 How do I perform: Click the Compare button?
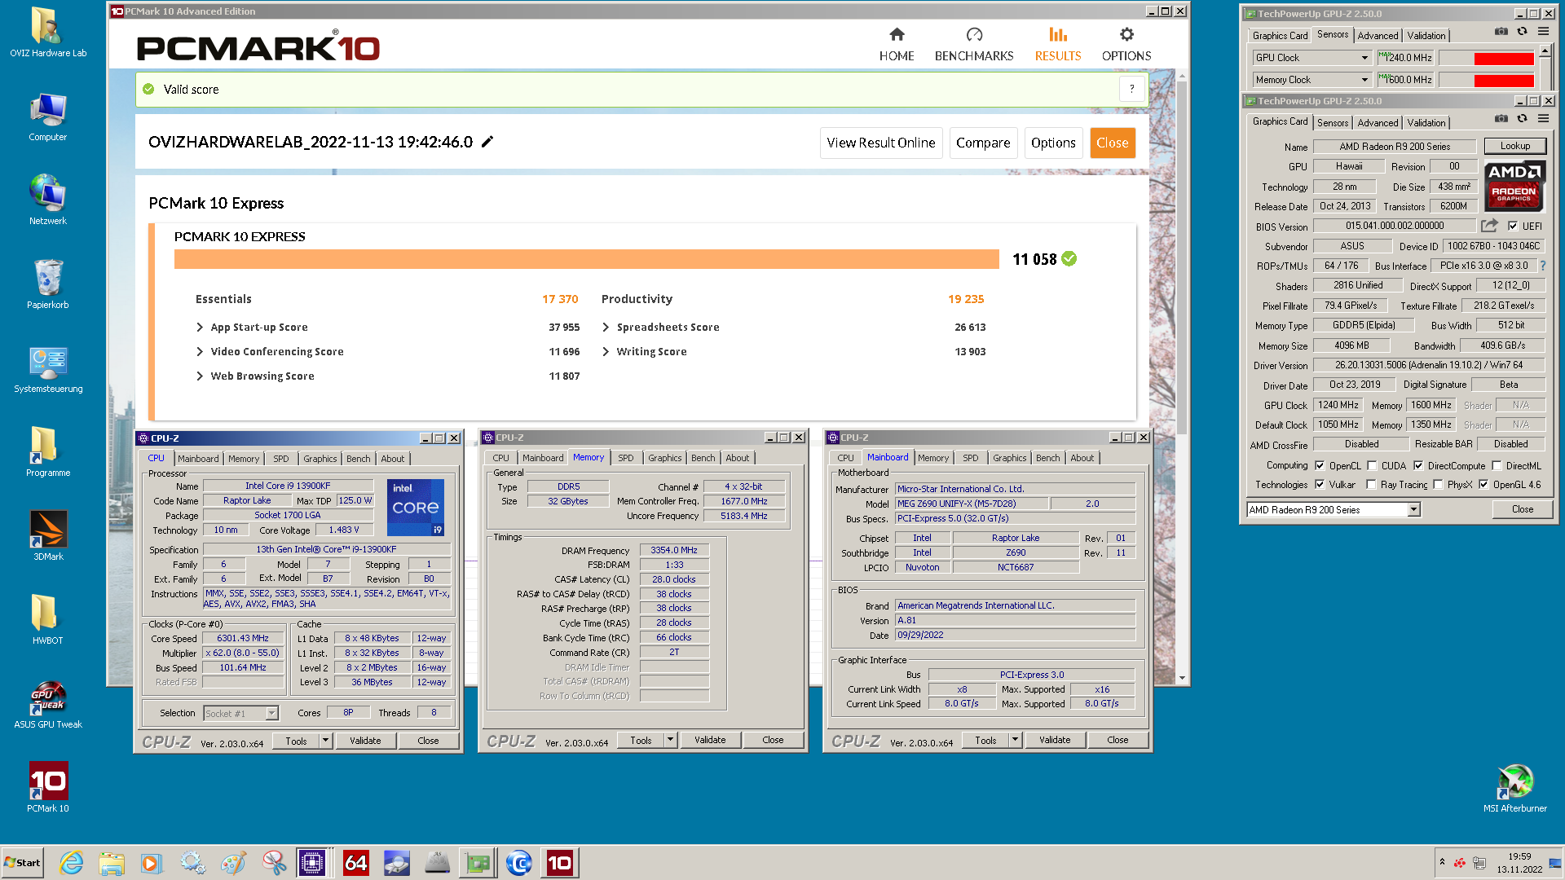point(983,143)
